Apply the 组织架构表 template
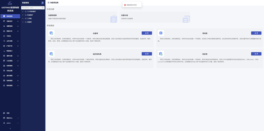The image size is (264, 131). coord(147,54)
